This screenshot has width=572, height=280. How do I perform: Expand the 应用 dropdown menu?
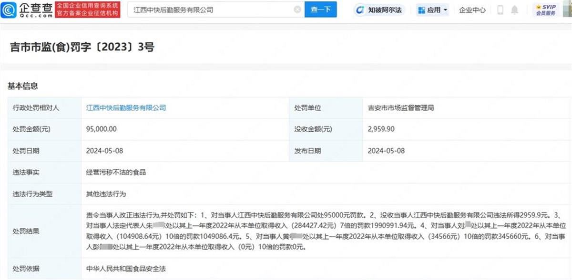coord(433,10)
